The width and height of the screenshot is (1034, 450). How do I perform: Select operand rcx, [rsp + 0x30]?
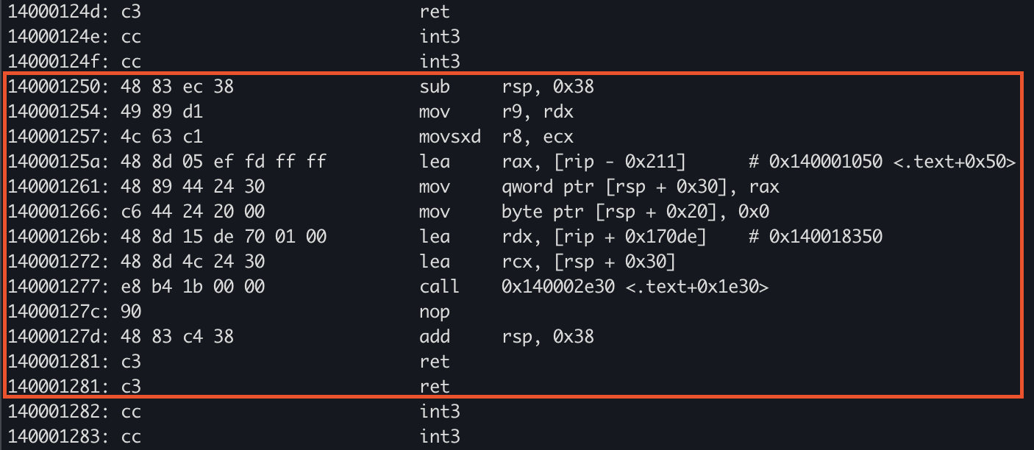(x=587, y=262)
